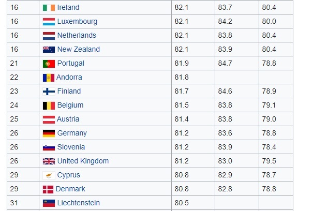The width and height of the screenshot is (313, 211).
Task: Click the Liechtenstein flag icon
Action: tap(49, 203)
